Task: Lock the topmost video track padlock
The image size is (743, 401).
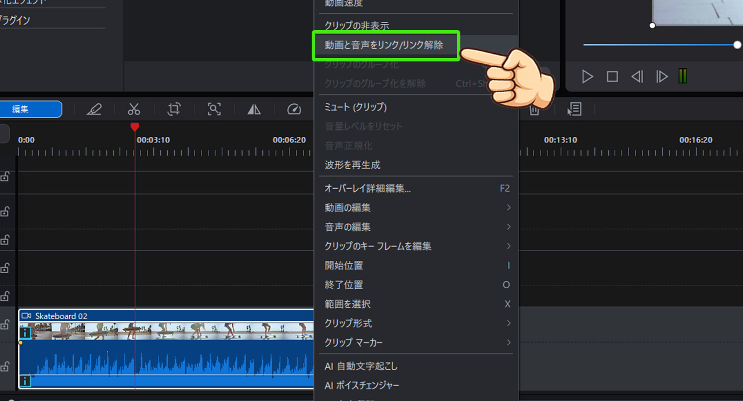Action: [6, 177]
